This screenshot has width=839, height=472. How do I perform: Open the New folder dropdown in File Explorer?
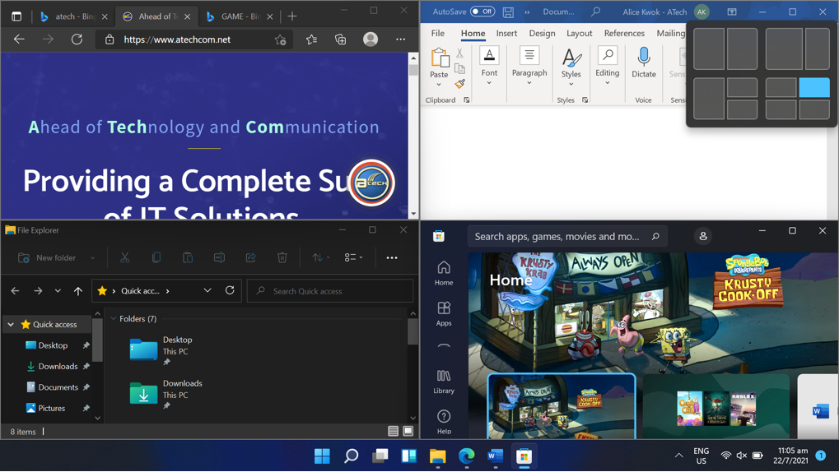92,257
